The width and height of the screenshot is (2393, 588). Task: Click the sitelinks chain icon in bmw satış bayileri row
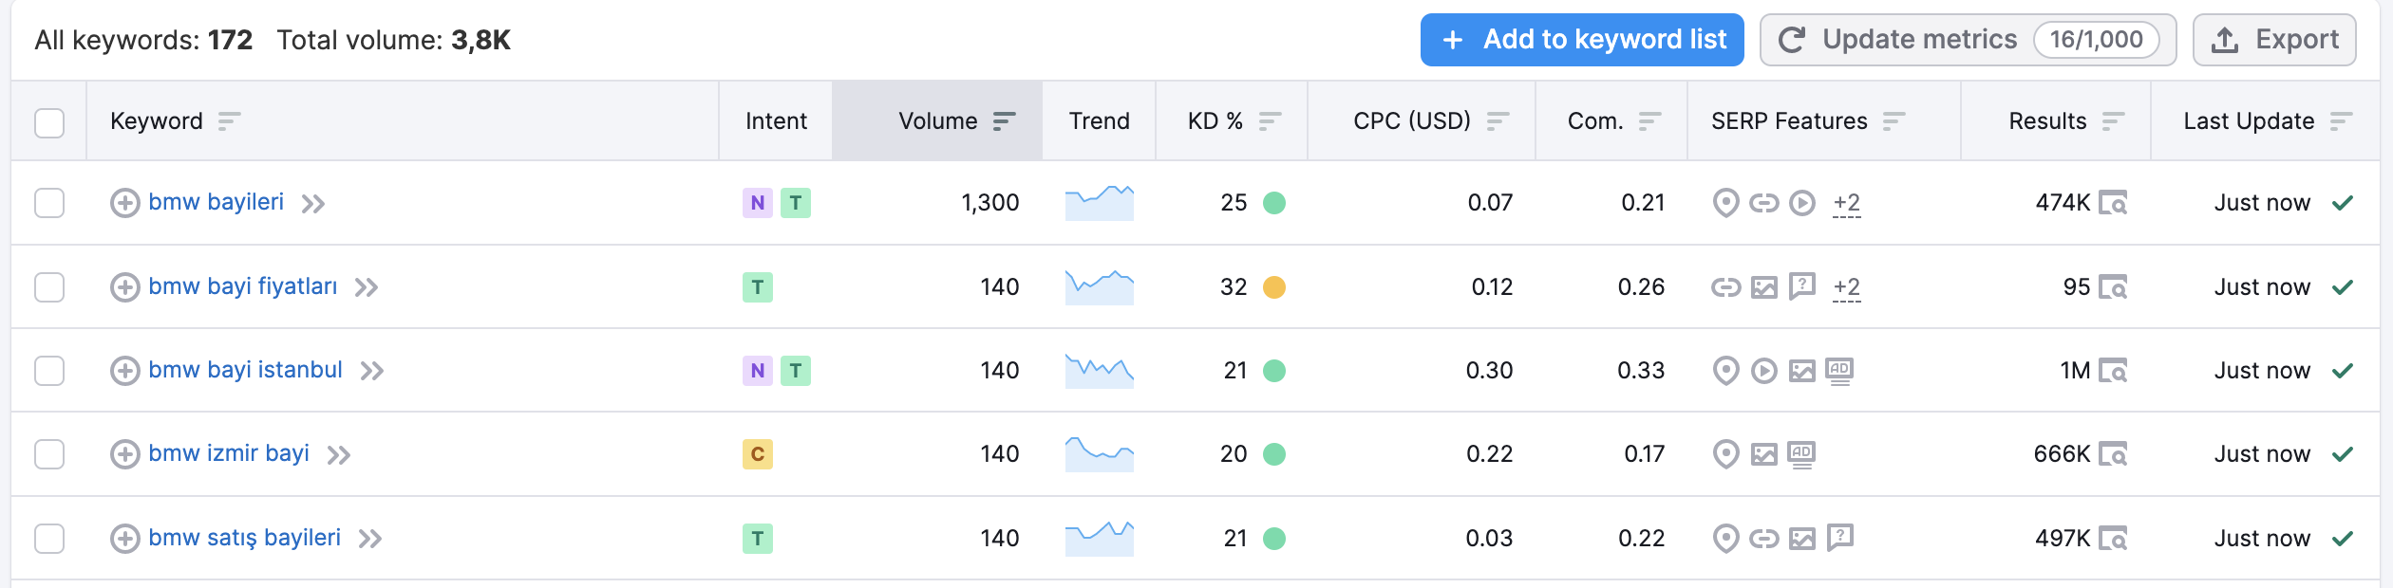[x=1764, y=539]
